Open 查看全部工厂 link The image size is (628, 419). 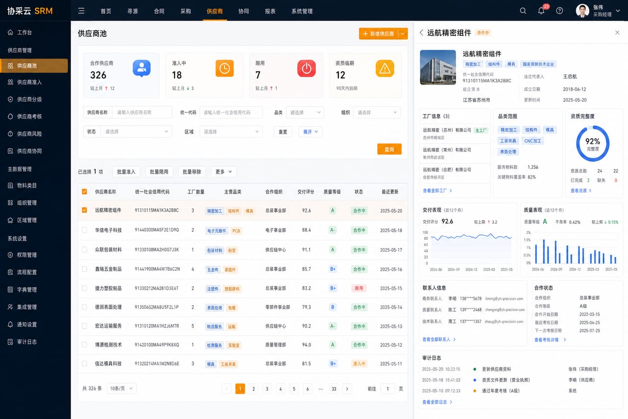(x=438, y=191)
